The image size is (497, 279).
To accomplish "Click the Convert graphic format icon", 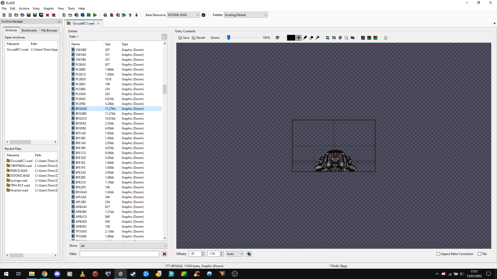I will (x=353, y=38).
